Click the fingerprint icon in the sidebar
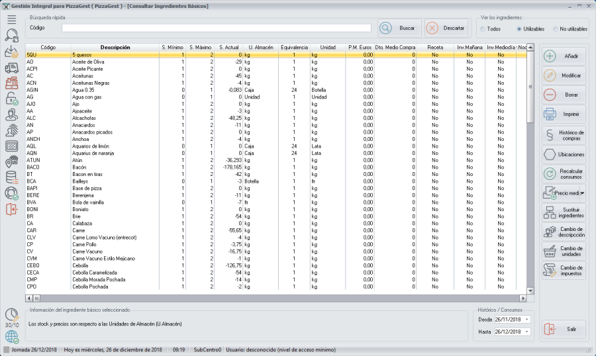Screen dimensions: 596x356 tap(11, 130)
